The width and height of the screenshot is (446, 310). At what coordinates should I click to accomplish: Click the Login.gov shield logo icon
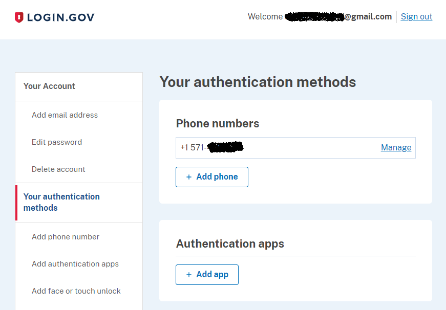click(x=19, y=17)
